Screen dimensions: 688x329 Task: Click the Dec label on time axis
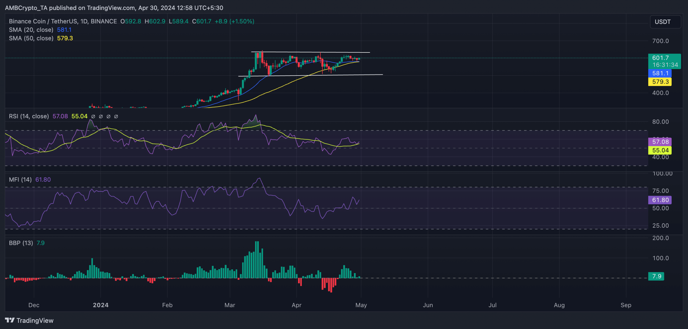pos(34,305)
